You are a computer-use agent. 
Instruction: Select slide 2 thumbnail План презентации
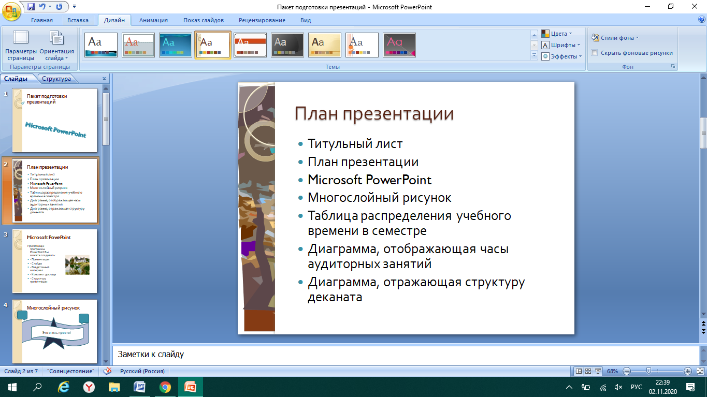click(54, 190)
